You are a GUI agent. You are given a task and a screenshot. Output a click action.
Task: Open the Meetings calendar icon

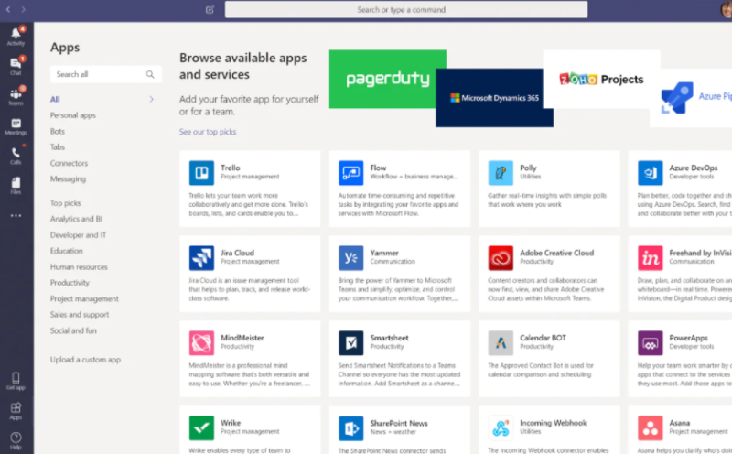[16, 124]
